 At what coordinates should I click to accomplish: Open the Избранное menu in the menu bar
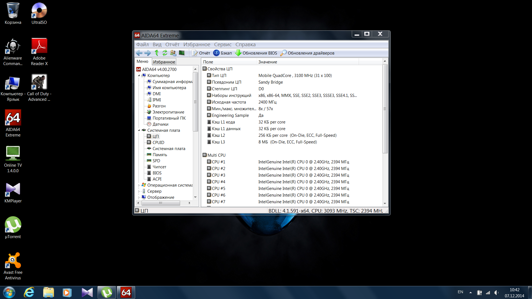click(197, 45)
